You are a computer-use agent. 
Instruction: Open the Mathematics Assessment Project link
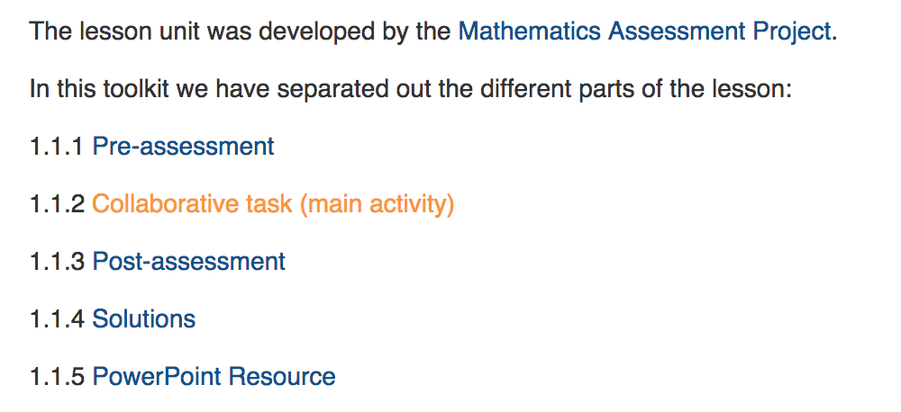(644, 32)
